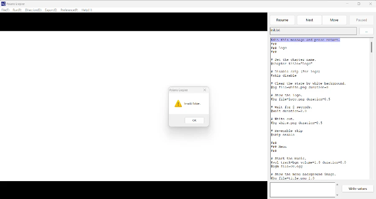Click the yellow warning icon in the dialog

(178, 104)
